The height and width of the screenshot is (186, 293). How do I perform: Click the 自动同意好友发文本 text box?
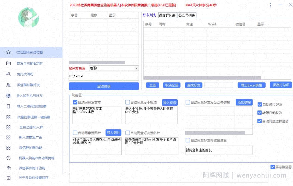(x=97, y=115)
